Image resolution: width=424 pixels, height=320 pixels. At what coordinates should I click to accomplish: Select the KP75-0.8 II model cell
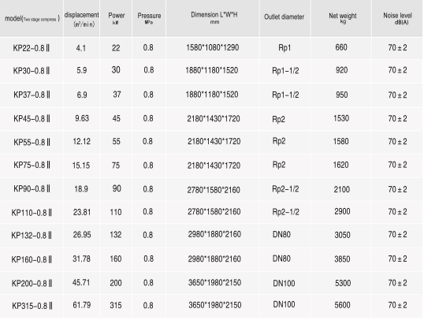[32, 165]
